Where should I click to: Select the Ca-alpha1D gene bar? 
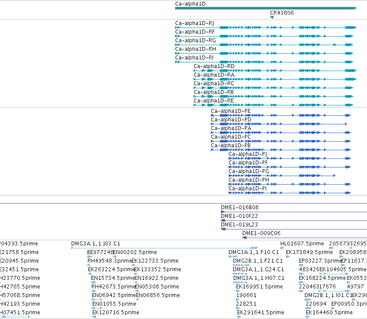click(266, 8)
